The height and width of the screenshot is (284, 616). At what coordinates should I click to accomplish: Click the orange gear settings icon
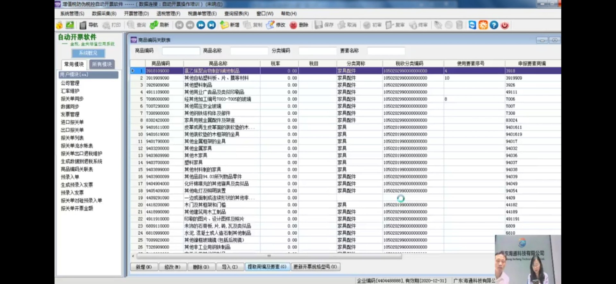(x=483, y=25)
